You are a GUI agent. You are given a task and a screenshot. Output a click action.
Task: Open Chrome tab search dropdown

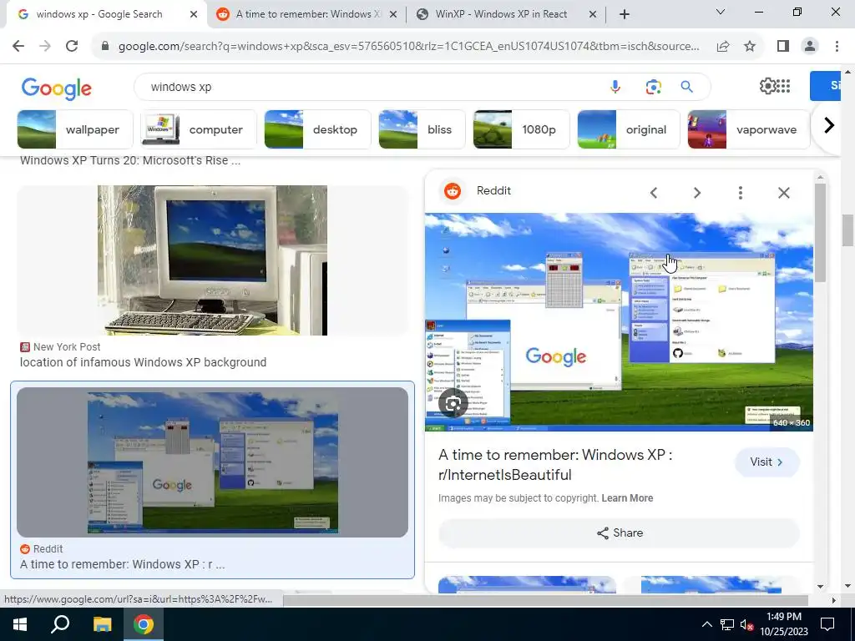click(x=721, y=12)
